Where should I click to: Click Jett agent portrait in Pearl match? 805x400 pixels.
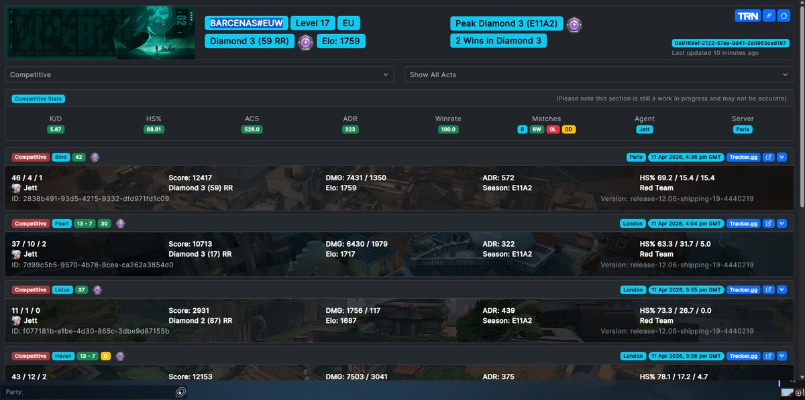point(16,254)
